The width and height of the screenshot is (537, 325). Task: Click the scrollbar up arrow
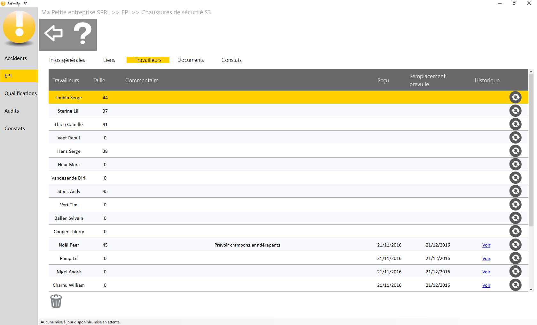click(x=531, y=72)
